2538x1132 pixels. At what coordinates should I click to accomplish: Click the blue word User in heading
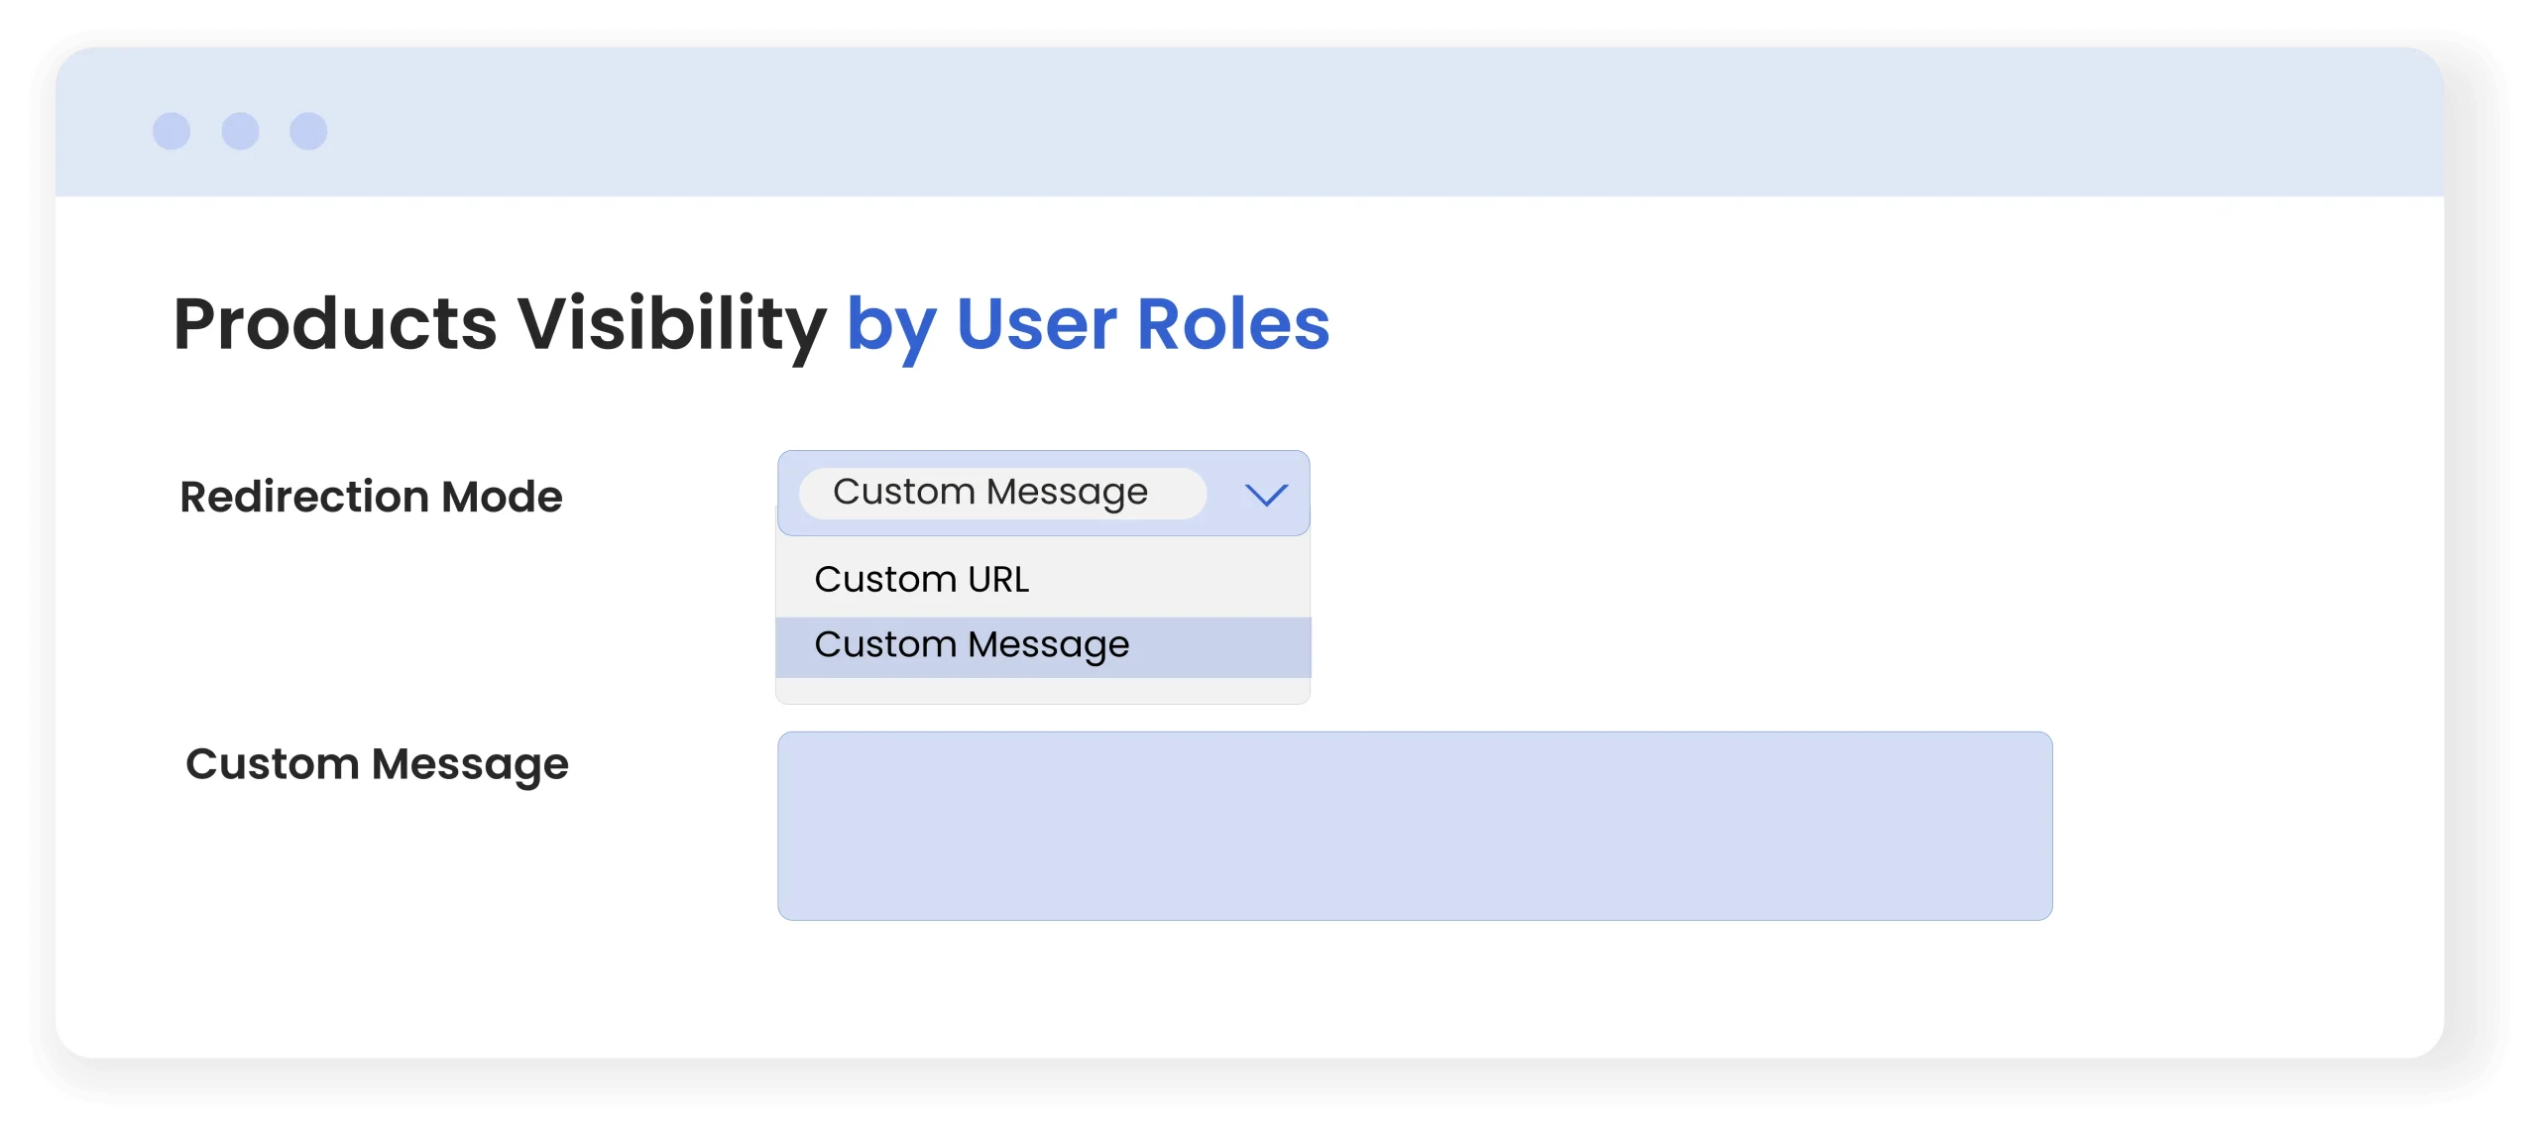[1036, 324]
